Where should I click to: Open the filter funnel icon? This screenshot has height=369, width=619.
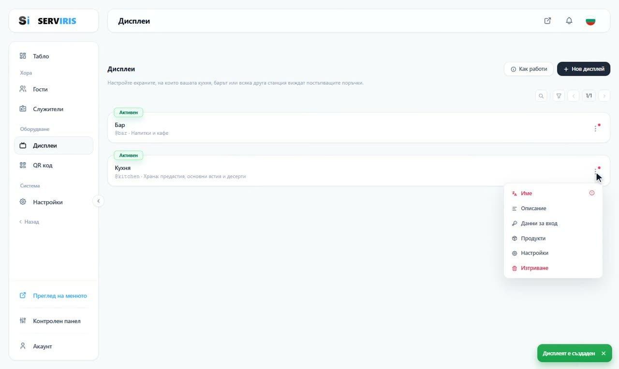559,96
